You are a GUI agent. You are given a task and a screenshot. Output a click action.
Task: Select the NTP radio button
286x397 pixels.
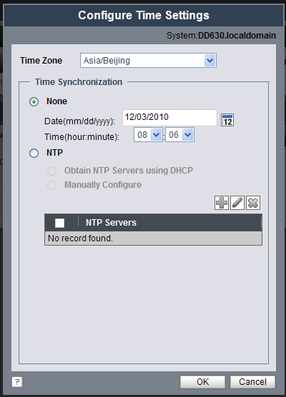click(x=34, y=154)
